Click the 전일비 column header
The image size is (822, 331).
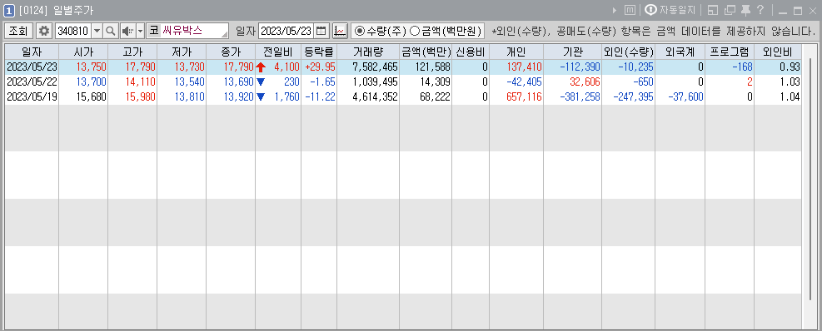(x=278, y=52)
